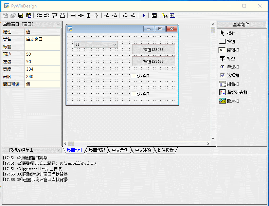269x206 pixels.
Task: Click the upper 按钮123456 button
Action: pyautogui.click(x=154, y=50)
